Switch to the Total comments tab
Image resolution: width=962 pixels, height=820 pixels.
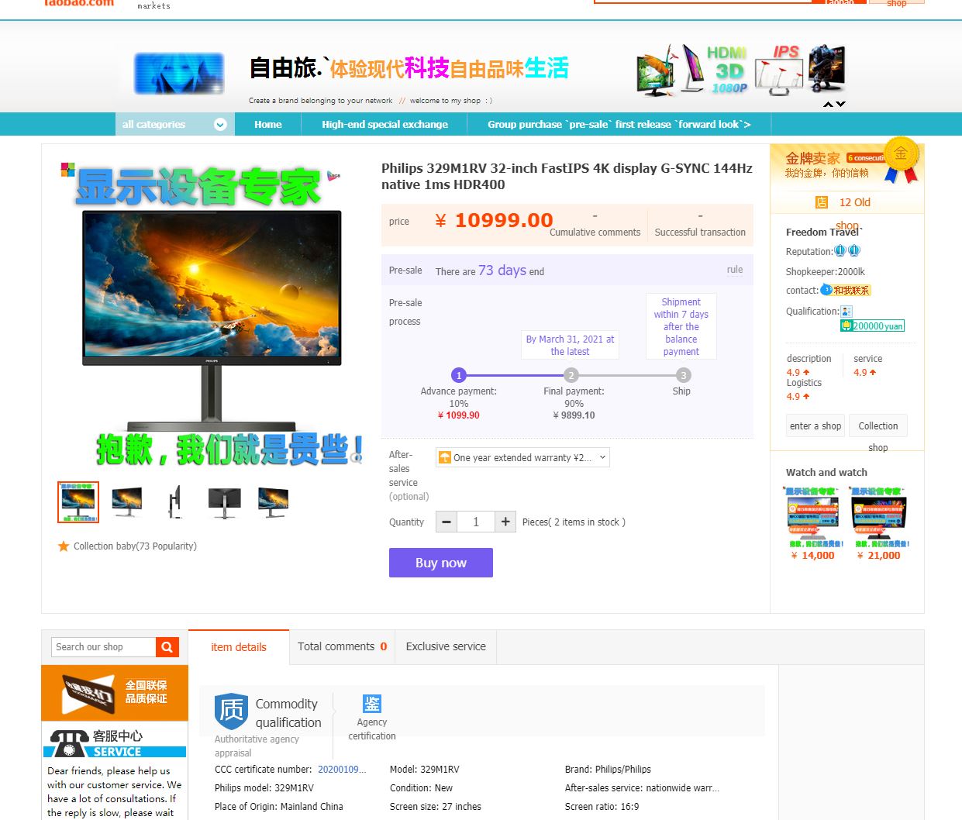pos(342,647)
